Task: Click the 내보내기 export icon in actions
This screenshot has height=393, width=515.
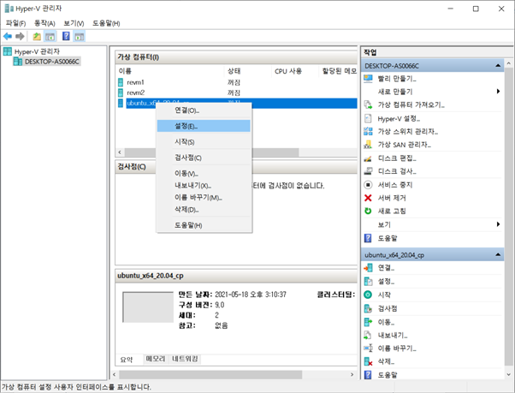Action: pos(368,335)
